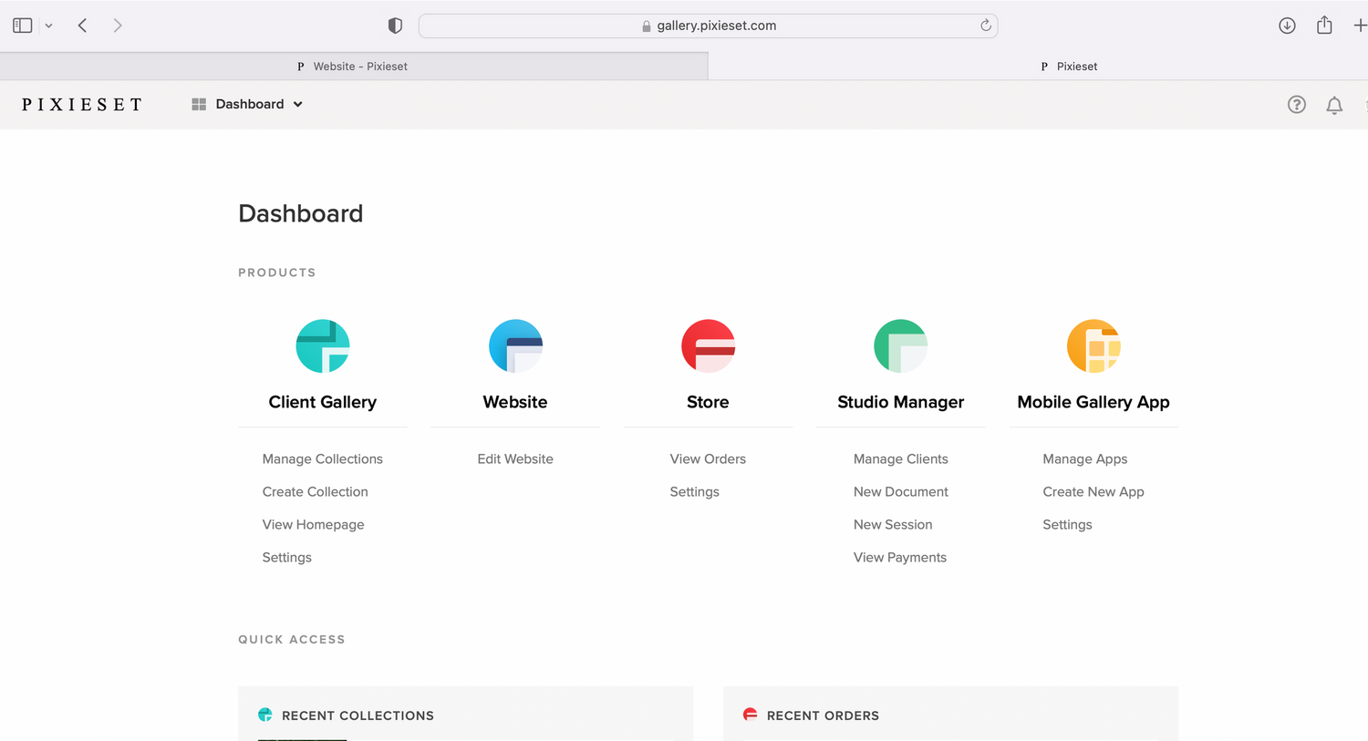The width and height of the screenshot is (1368, 741).
Task: Click New Session link
Action: [893, 525]
